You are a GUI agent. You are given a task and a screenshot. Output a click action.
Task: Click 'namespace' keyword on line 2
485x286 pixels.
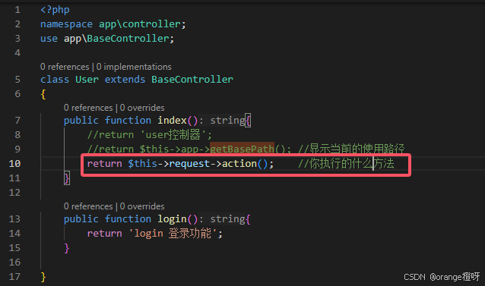(66, 24)
